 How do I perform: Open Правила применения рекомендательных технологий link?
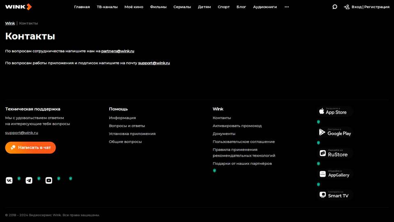coord(244,153)
